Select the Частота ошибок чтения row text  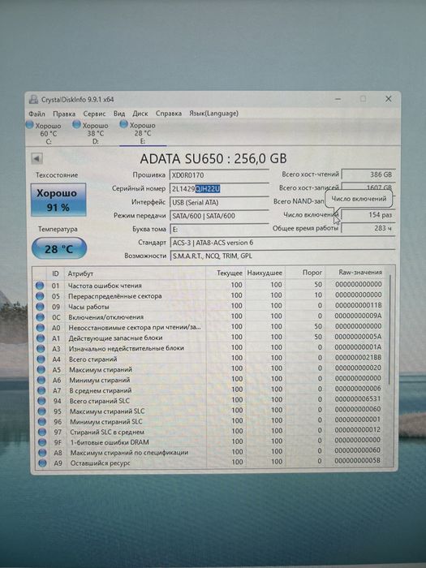[105, 286]
